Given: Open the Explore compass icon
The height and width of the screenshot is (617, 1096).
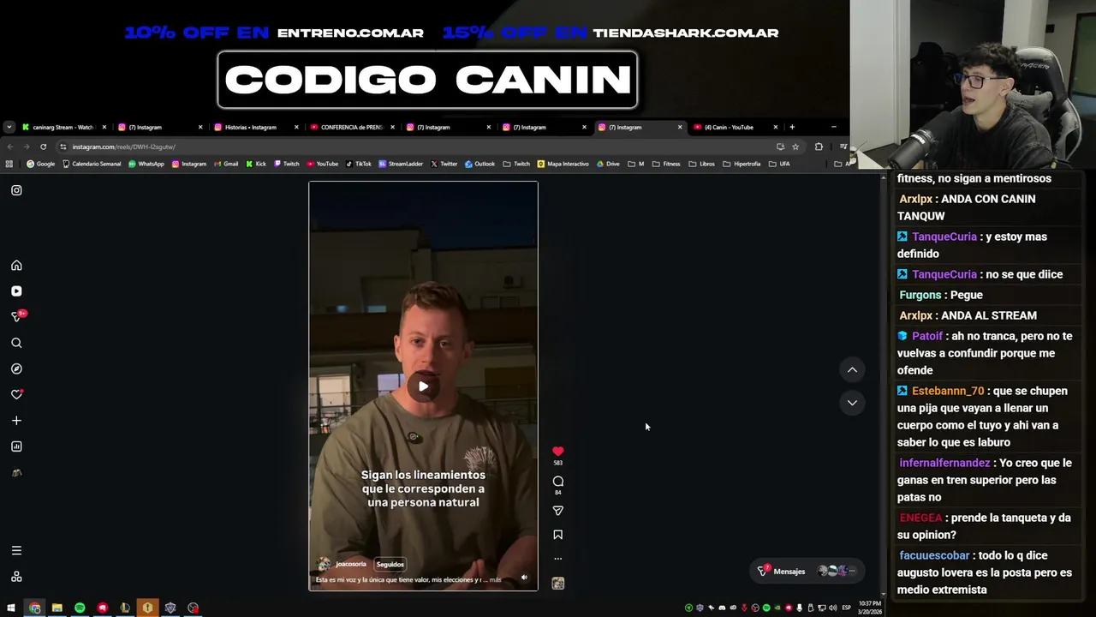Looking at the screenshot, I should point(16,368).
